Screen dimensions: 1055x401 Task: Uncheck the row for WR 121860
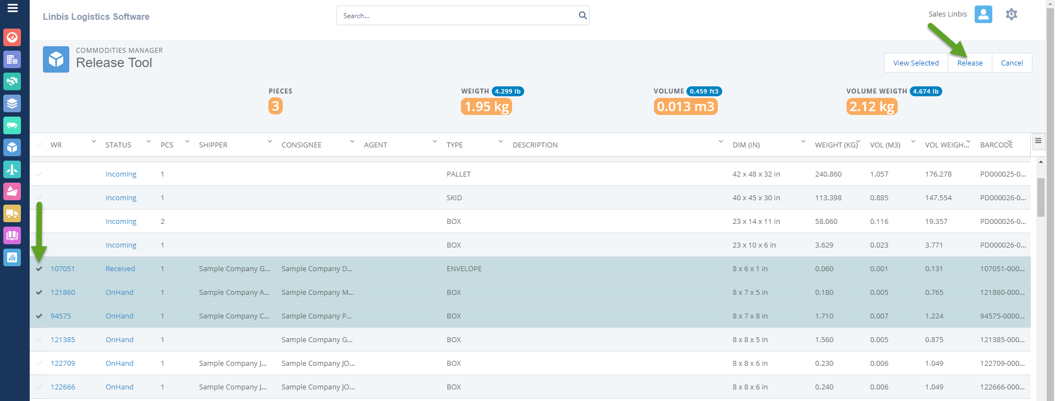point(39,293)
